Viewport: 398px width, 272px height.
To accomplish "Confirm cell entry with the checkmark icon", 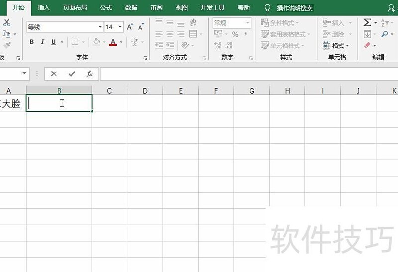I will coord(72,74).
